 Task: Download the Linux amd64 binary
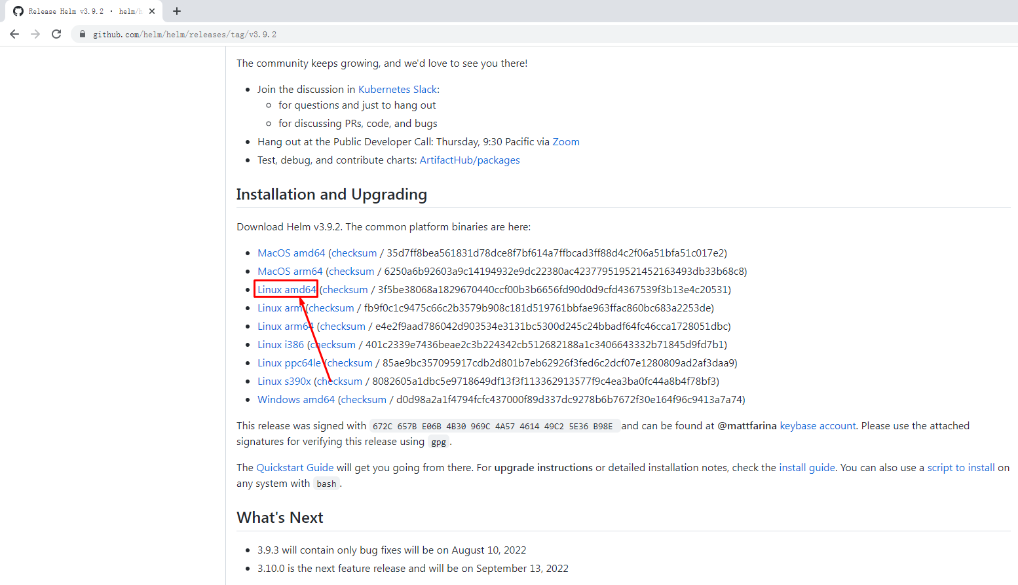click(x=287, y=289)
